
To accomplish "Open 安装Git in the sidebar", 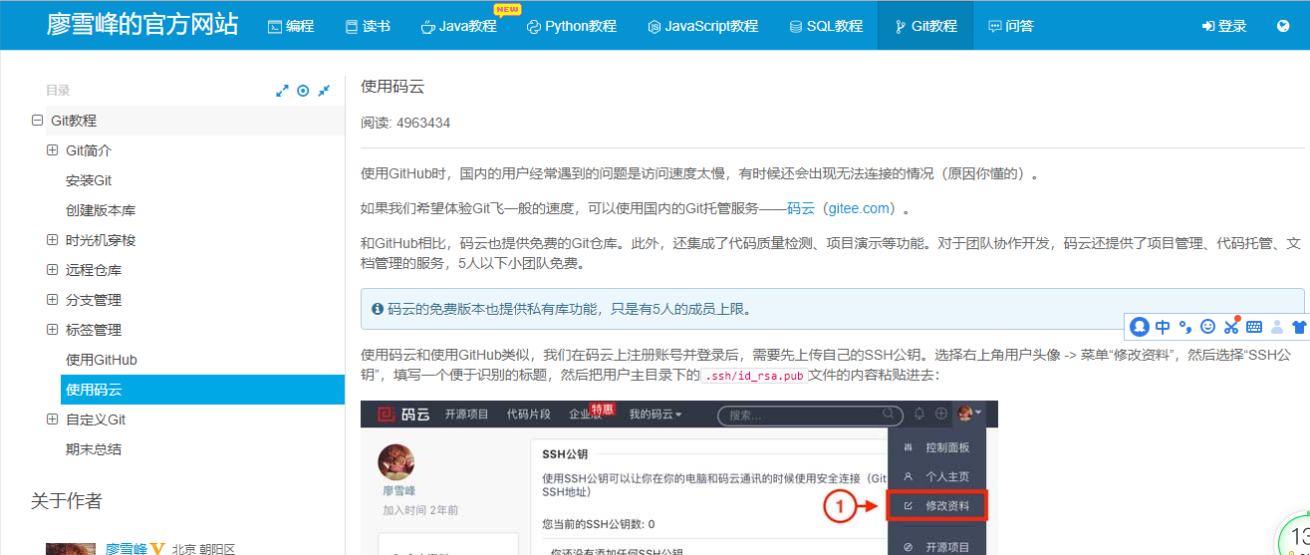I will point(89,180).
